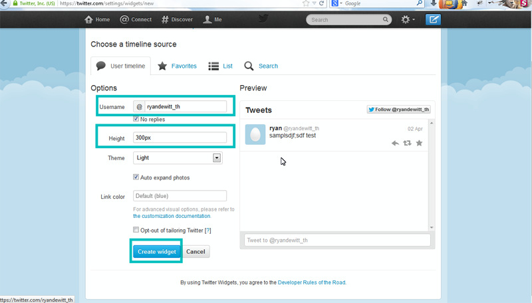Open the Discover navigation item
The height and width of the screenshot is (303, 532).
[177, 19]
